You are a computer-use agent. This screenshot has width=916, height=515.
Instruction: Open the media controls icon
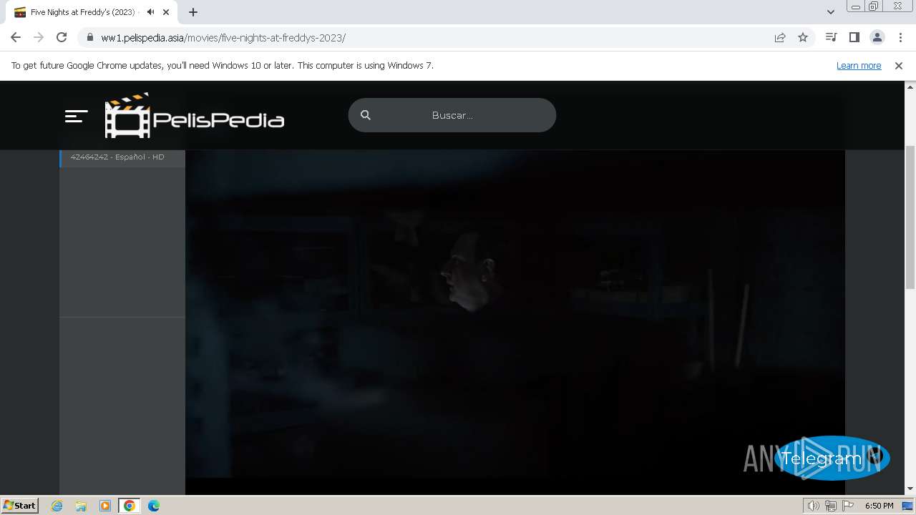click(x=831, y=37)
